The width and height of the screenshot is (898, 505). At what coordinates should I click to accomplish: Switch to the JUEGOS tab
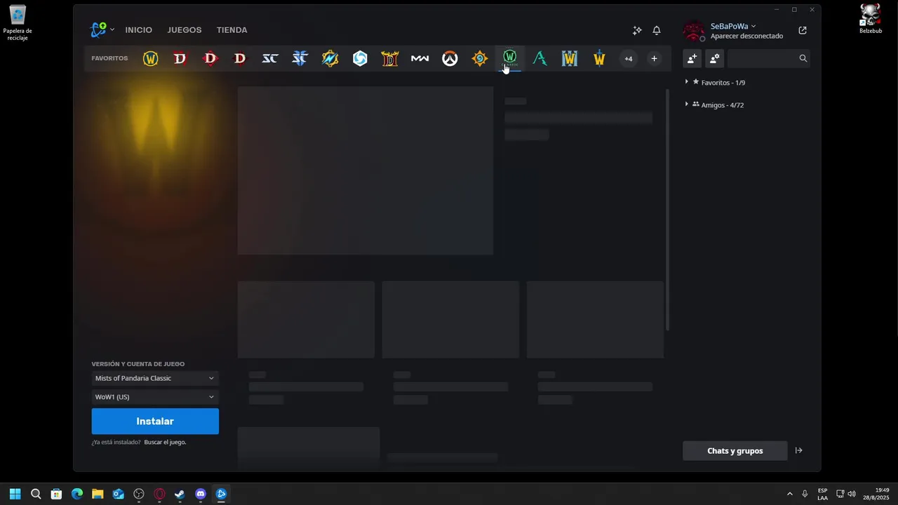(x=185, y=30)
